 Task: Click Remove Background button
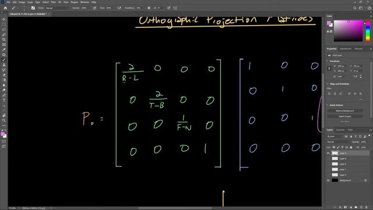(345, 111)
